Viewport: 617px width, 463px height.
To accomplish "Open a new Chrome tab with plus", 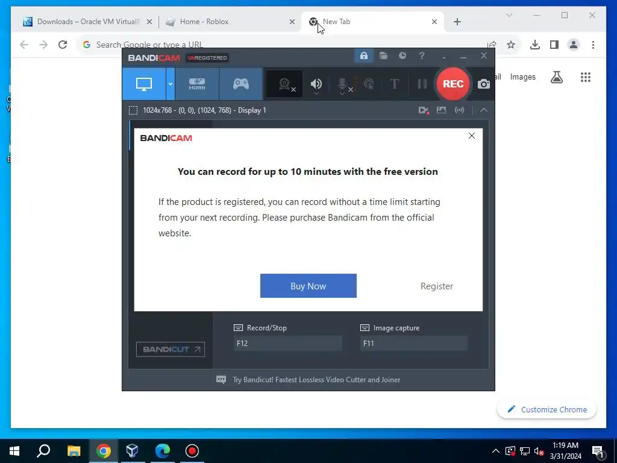I will [x=457, y=22].
